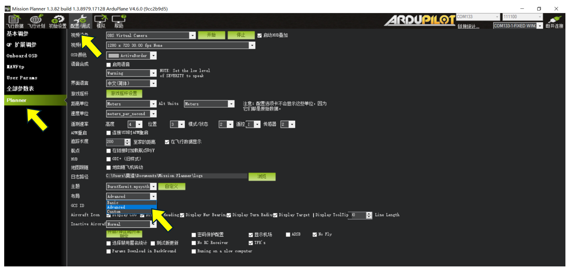
Task: Click the 帮助 help icon
Action: 119,21
